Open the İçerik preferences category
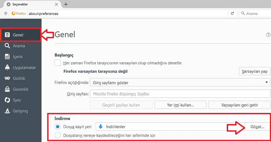 21,56
